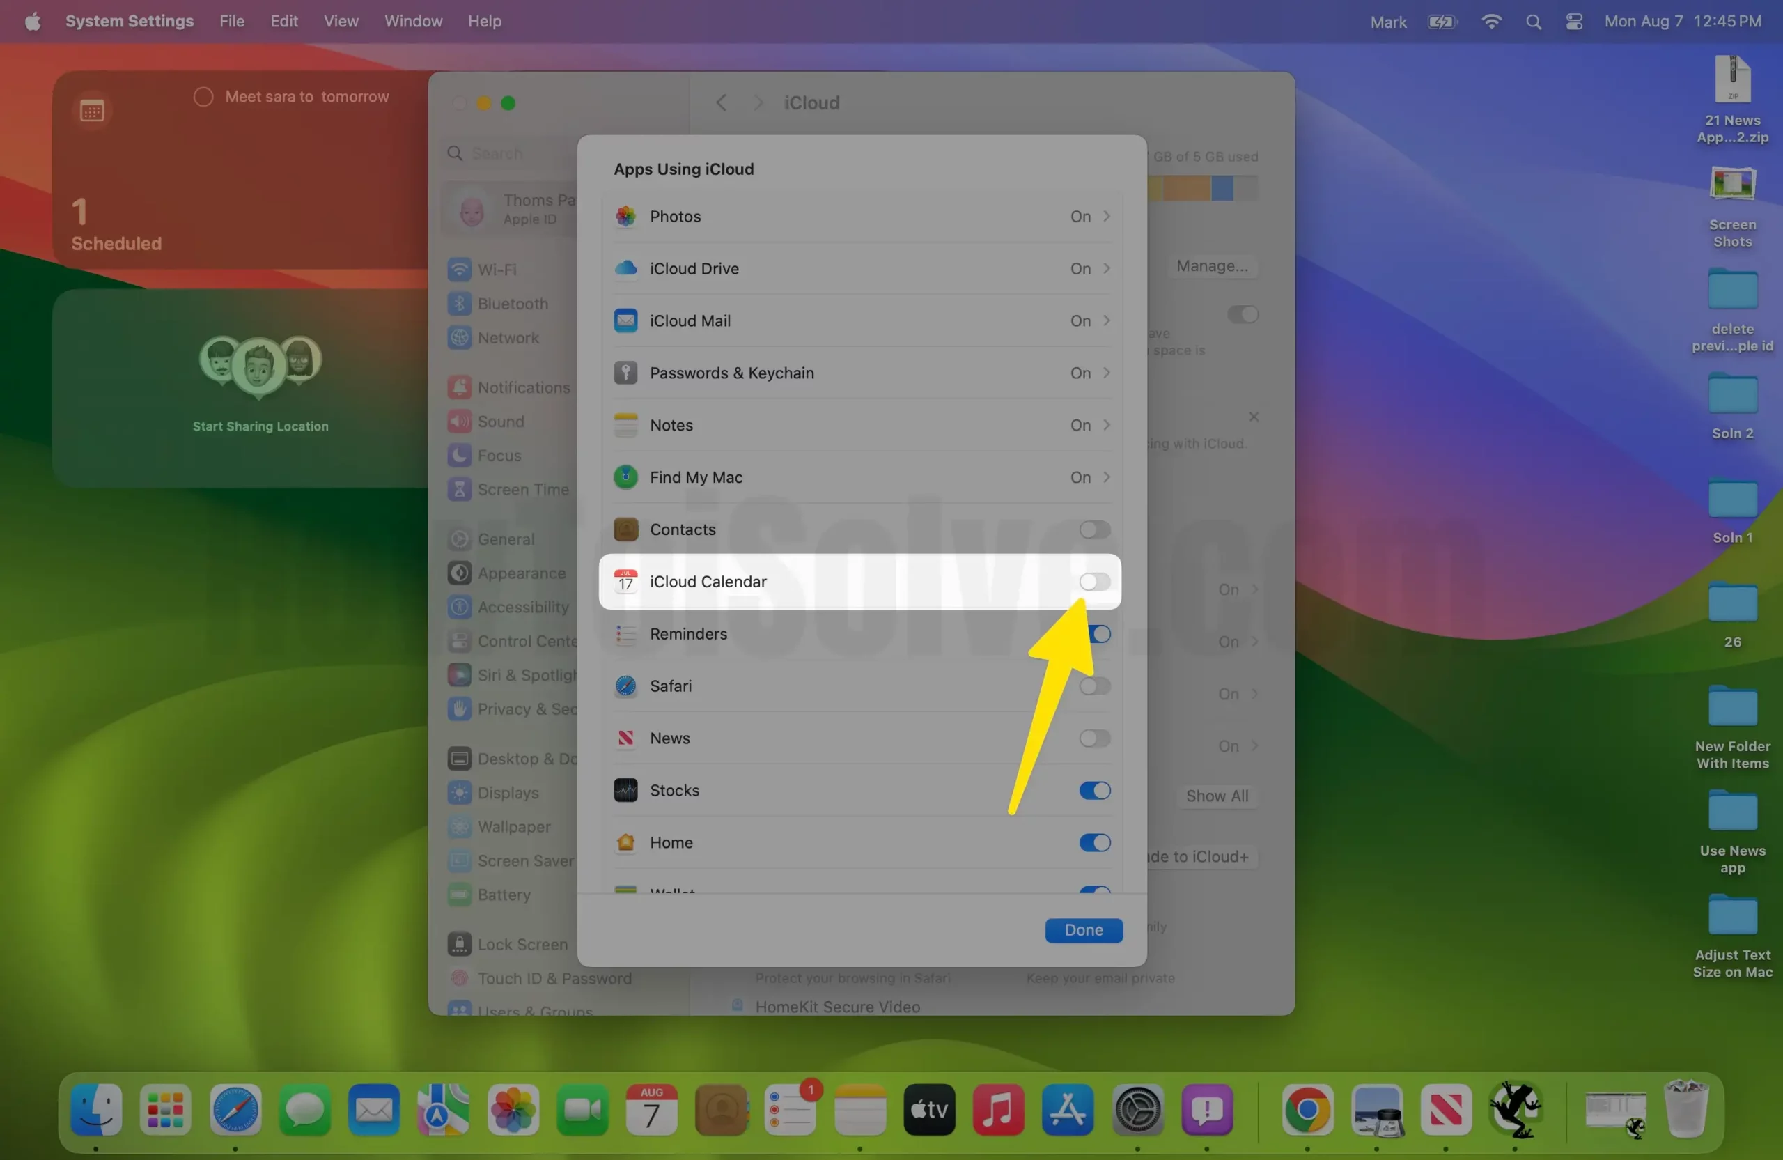Open the Edit menu
This screenshot has width=1783, height=1160.
point(284,21)
